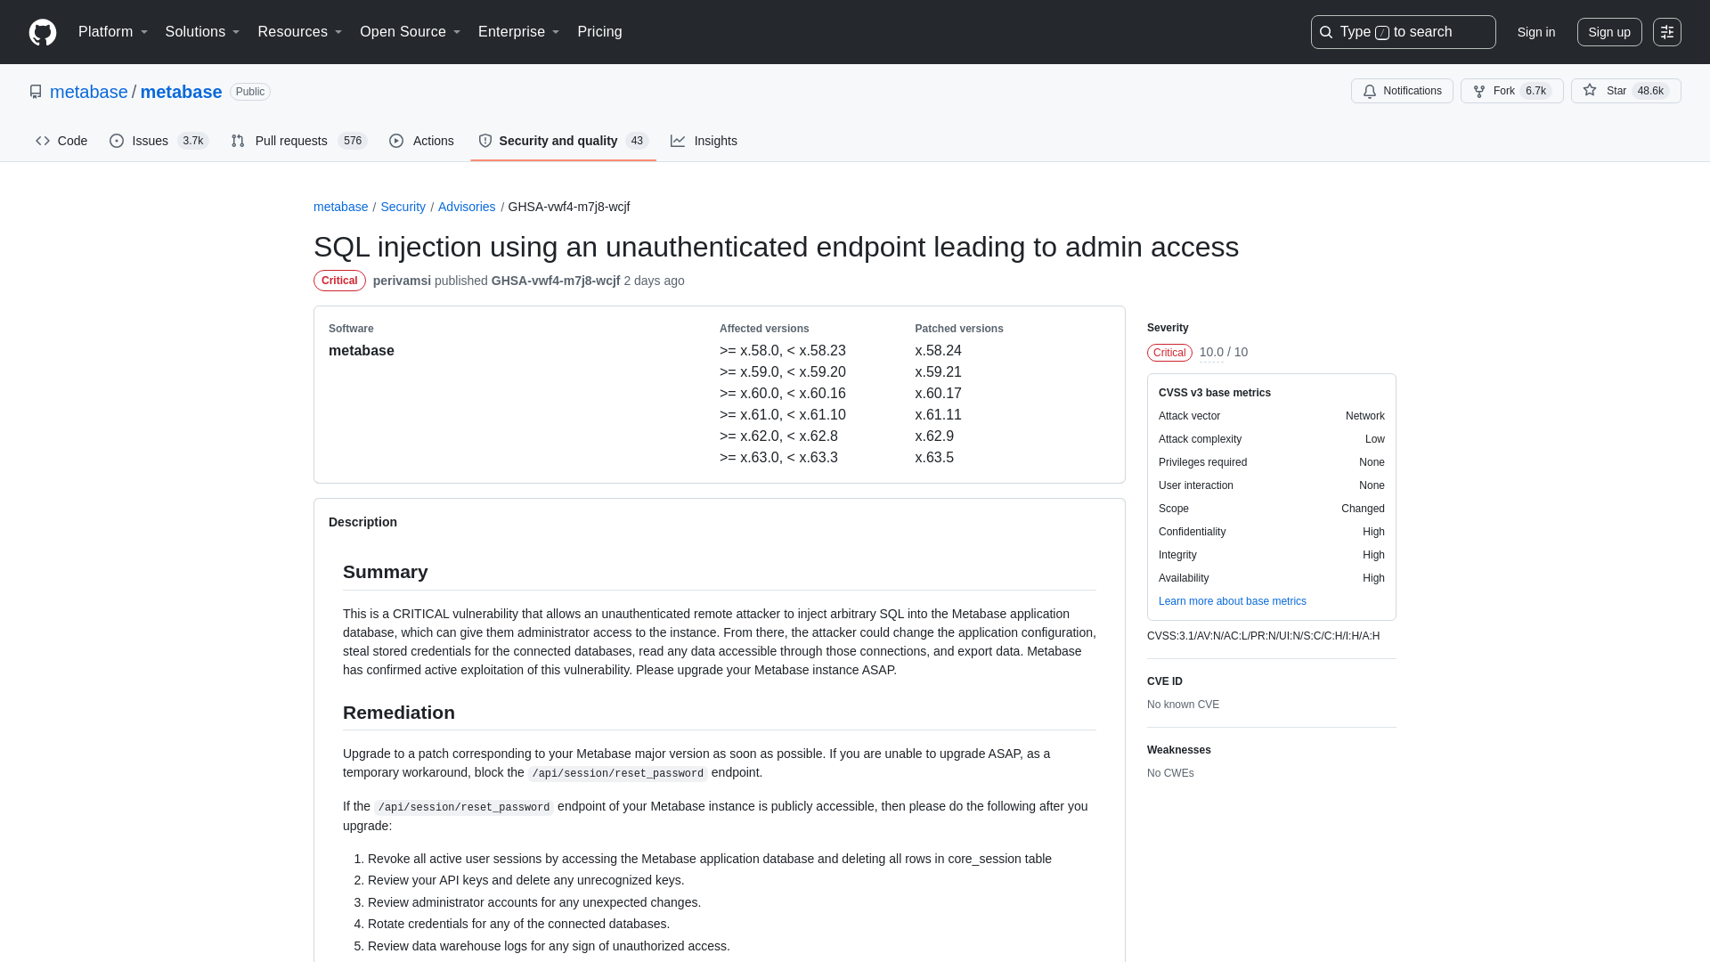Click the CVSS:3.1 vector string

(1264, 636)
